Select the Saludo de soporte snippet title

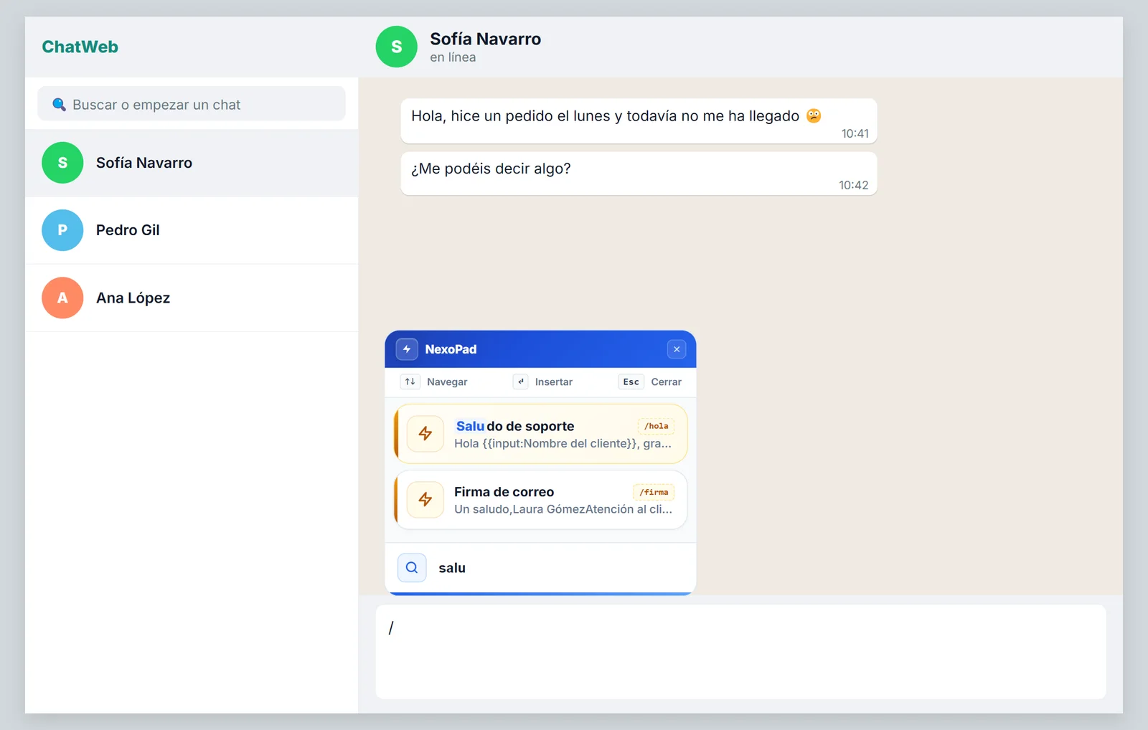click(x=515, y=426)
